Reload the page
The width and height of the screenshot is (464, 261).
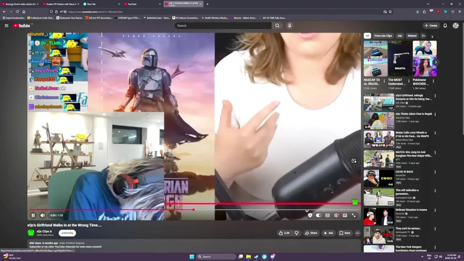pos(17,12)
